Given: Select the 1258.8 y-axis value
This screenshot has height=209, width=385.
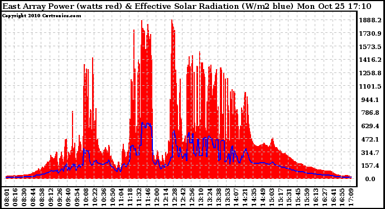Looking at the screenshot, I should coord(370,73).
